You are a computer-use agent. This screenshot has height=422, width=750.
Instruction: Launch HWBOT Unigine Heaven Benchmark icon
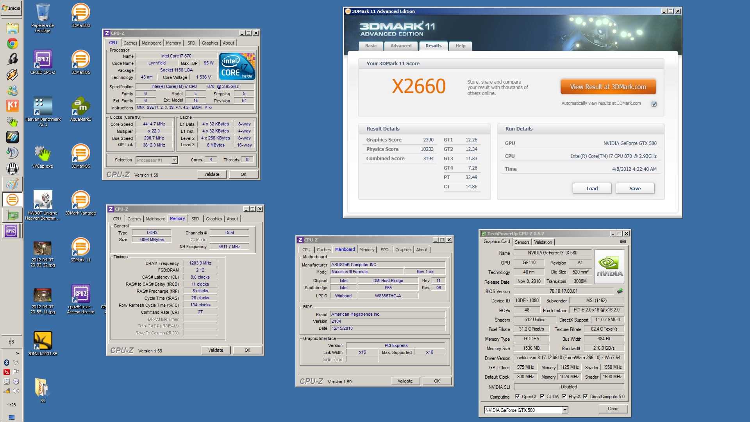[x=43, y=205]
